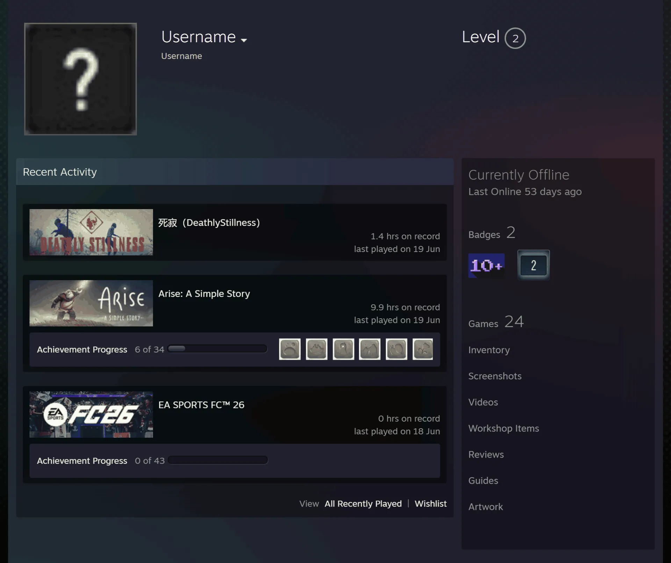Click the Level 2 circle badge
Viewport: 671px width, 563px height.
point(515,38)
